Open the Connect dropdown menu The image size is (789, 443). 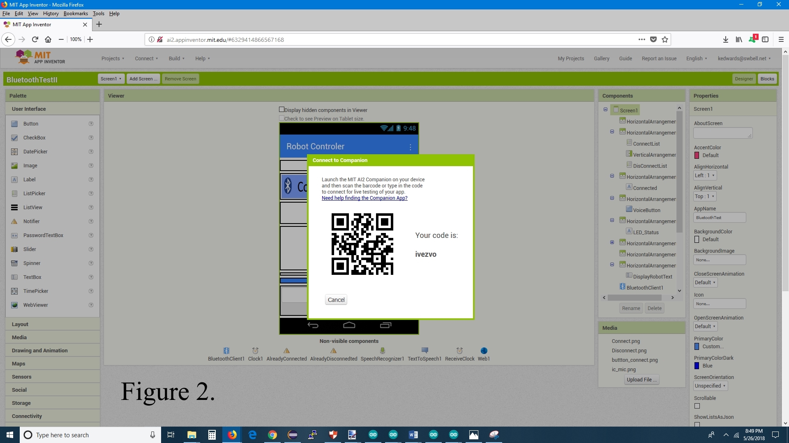tap(146, 59)
